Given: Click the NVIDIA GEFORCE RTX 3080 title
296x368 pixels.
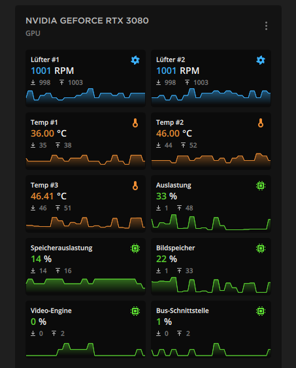Looking at the screenshot, I should [87, 21].
